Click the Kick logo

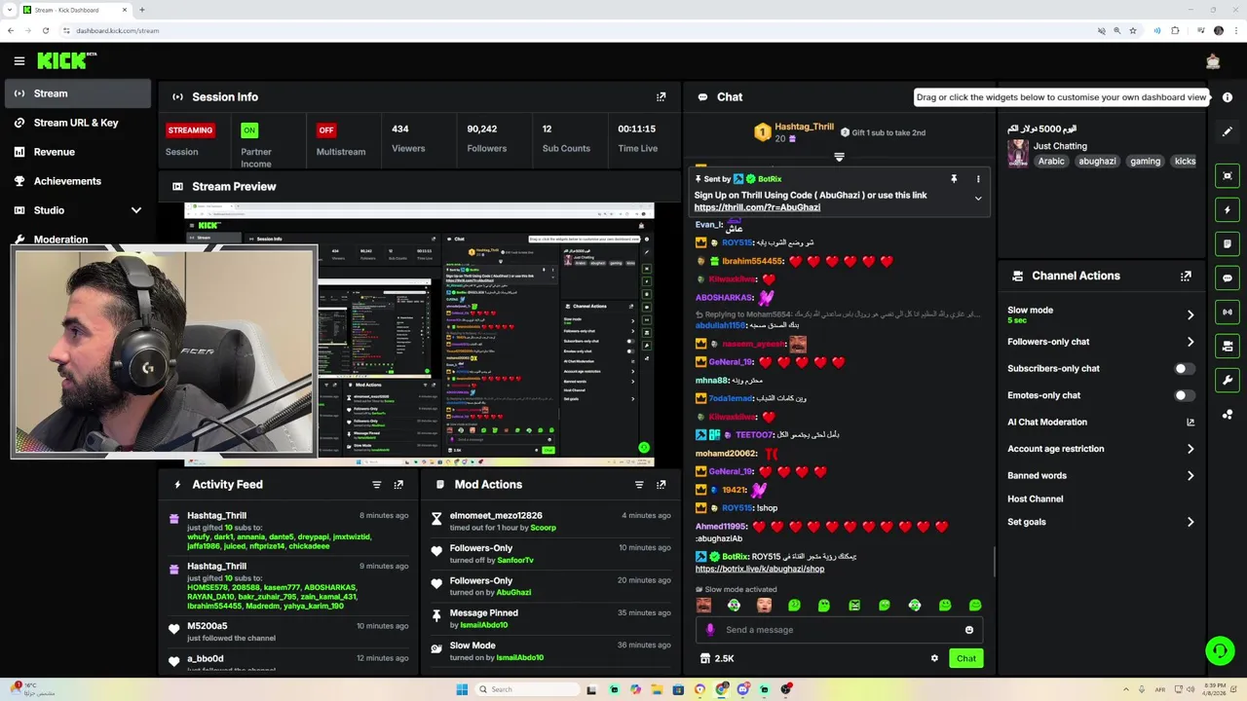tap(66, 61)
